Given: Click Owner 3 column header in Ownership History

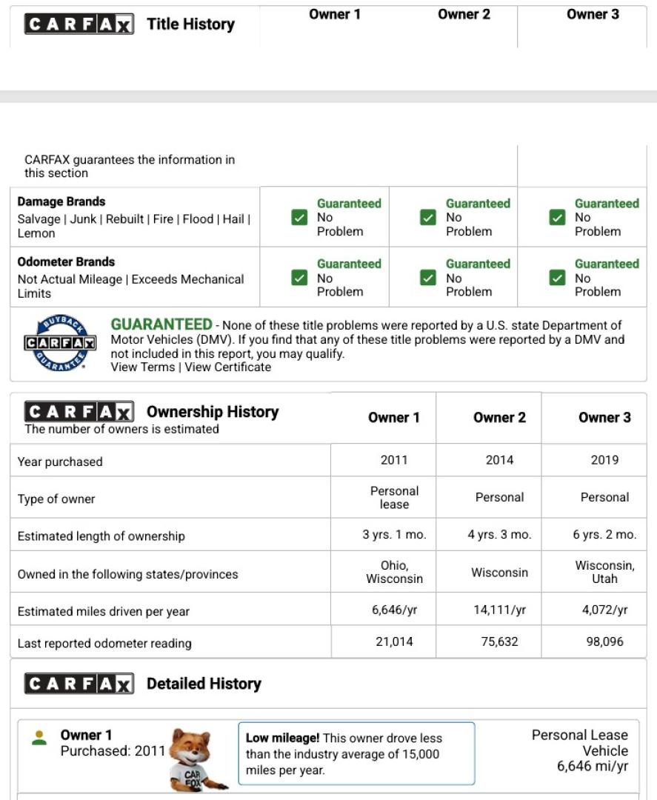Looking at the screenshot, I should (604, 417).
